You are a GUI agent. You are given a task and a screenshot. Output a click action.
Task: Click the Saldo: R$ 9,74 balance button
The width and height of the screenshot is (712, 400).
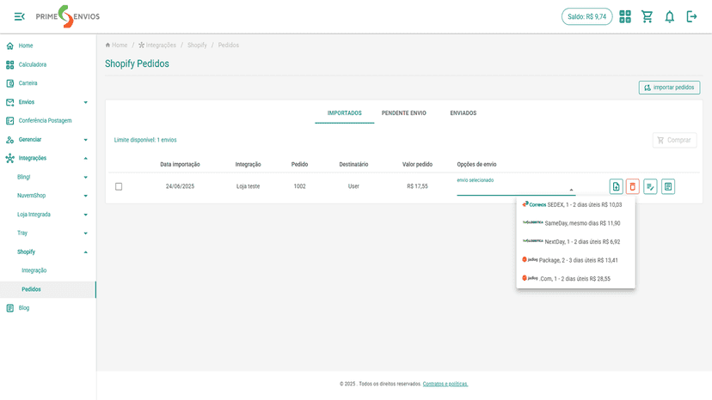click(x=586, y=17)
